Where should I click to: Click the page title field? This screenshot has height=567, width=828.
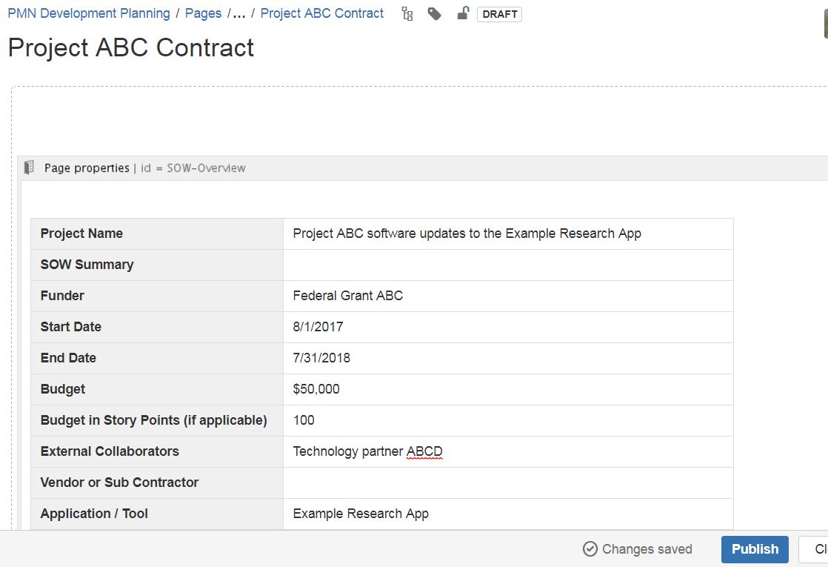point(131,47)
